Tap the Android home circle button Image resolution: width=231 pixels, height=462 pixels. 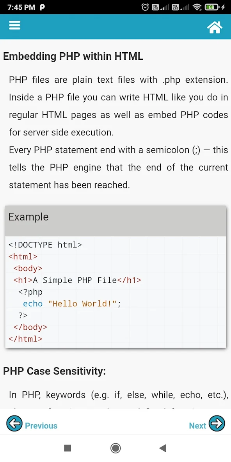(x=115, y=448)
